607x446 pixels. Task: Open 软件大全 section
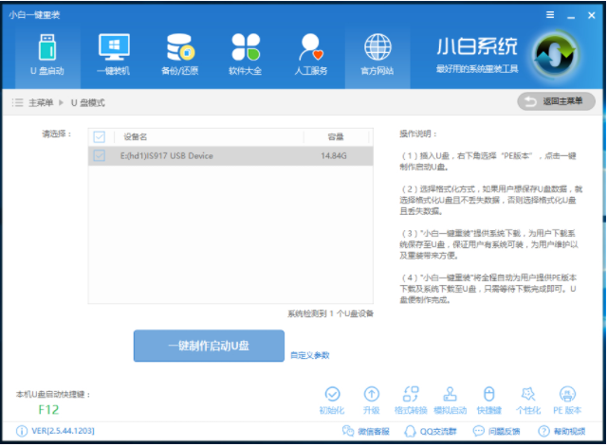[246, 53]
